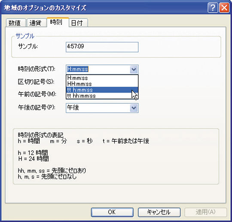Click the 午後の記号(P) label

point(37,108)
